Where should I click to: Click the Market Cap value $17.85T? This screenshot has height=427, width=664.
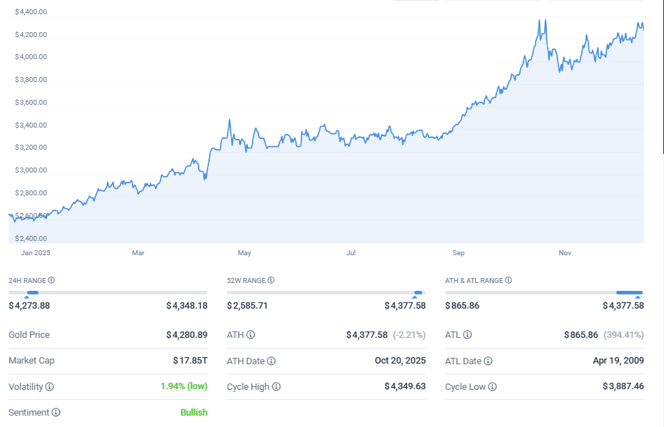[190, 361]
